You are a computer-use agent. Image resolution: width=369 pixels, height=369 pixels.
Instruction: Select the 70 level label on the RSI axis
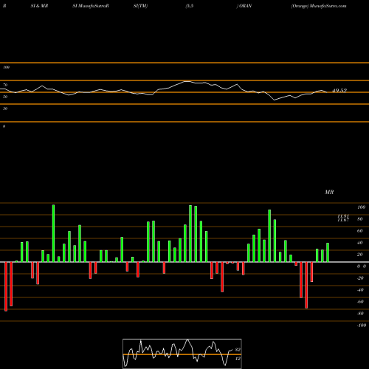[x=5, y=85]
